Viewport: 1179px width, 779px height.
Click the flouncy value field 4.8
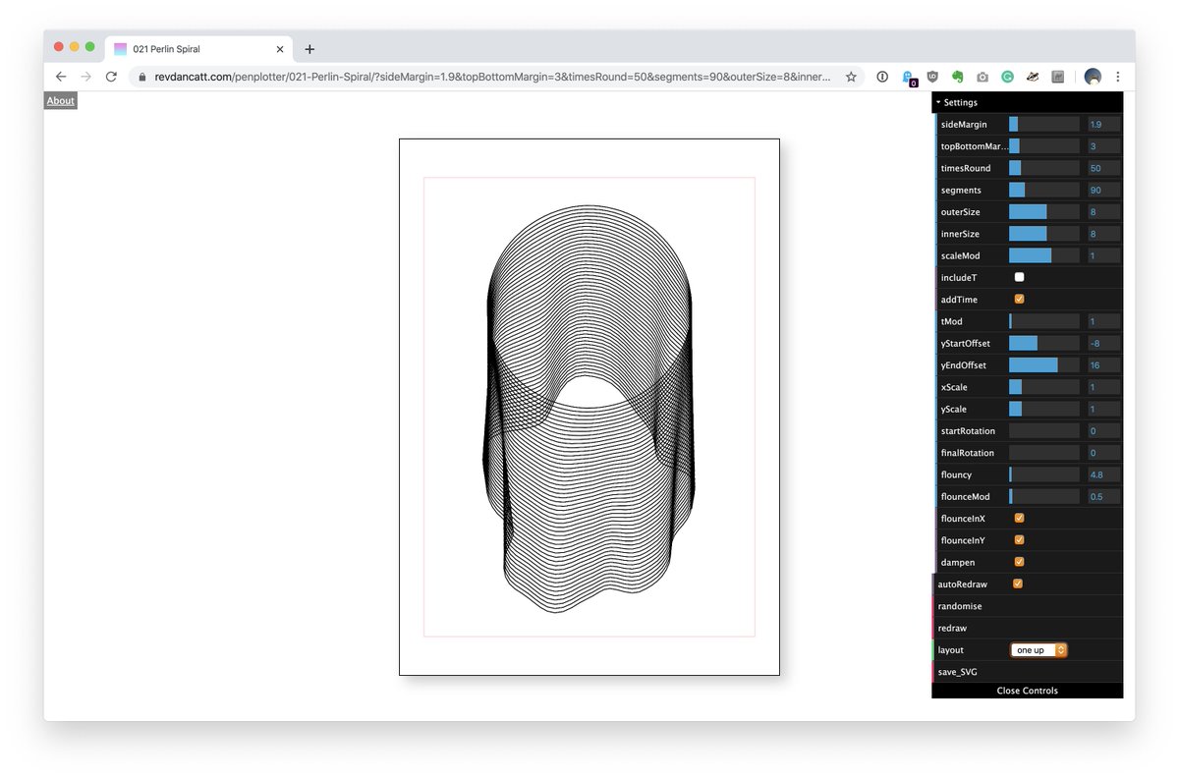pos(1103,474)
